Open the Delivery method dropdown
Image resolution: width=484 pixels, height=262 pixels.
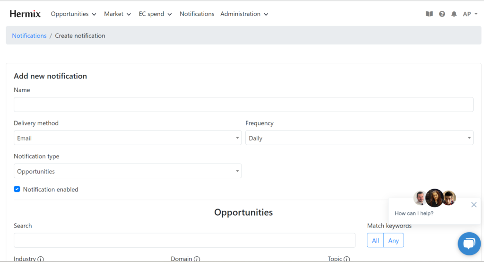coord(128,138)
